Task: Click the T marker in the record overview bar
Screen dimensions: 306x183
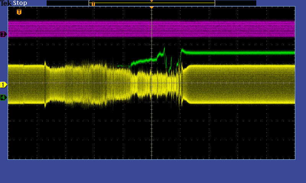Action: coord(93,4)
